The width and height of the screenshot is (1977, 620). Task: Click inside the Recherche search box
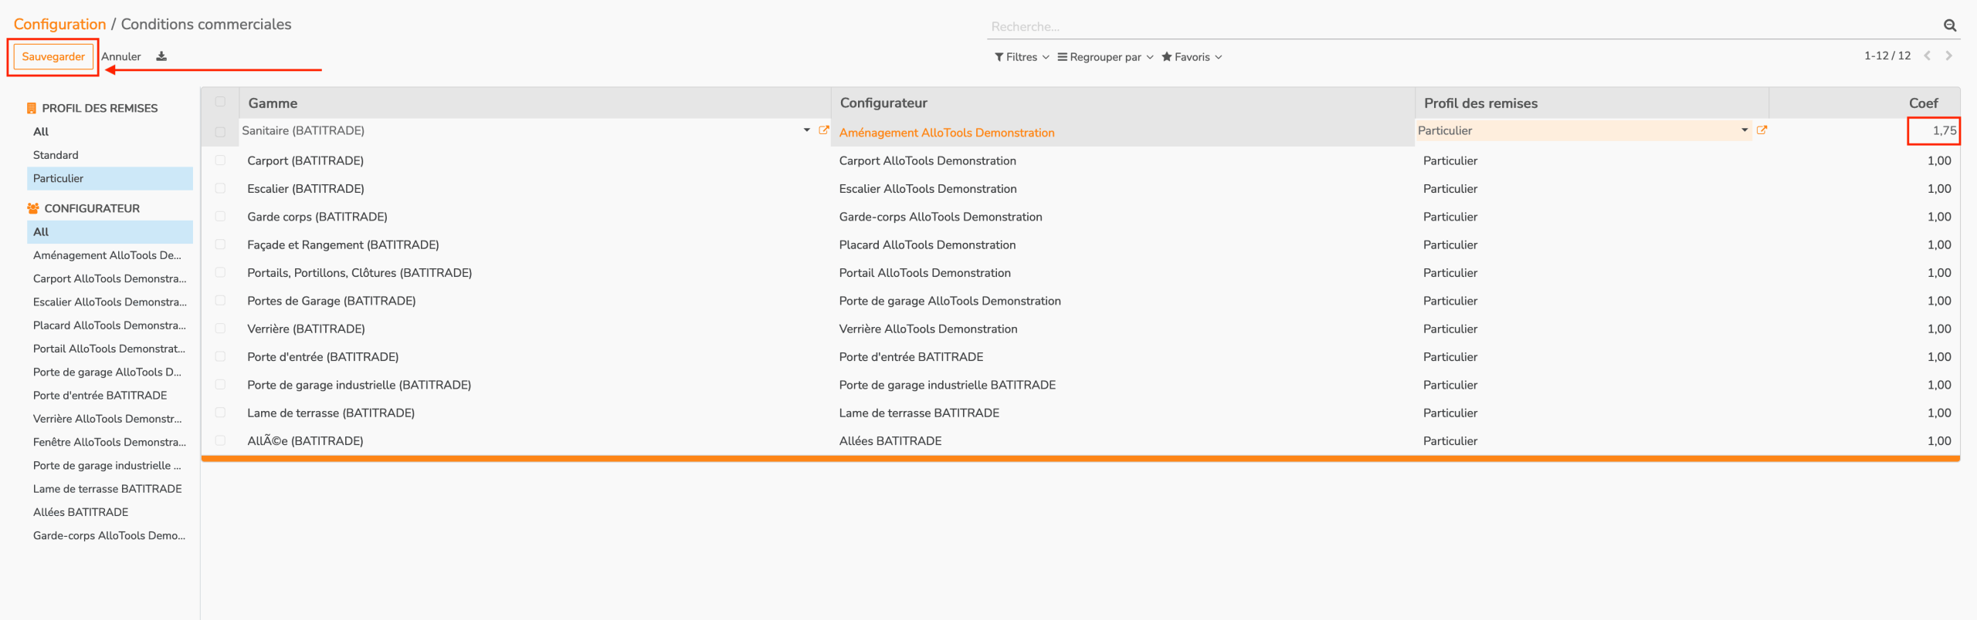click(x=1452, y=27)
